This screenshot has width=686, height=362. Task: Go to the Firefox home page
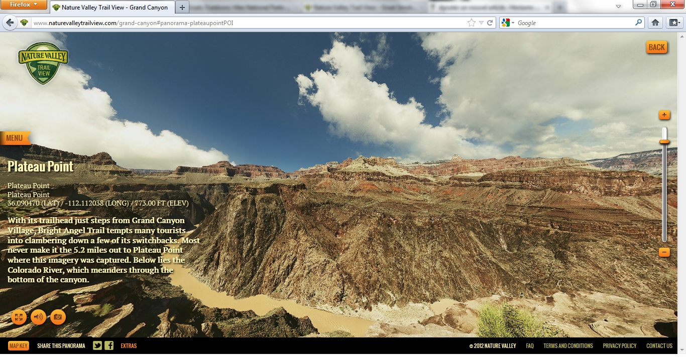coord(655,23)
